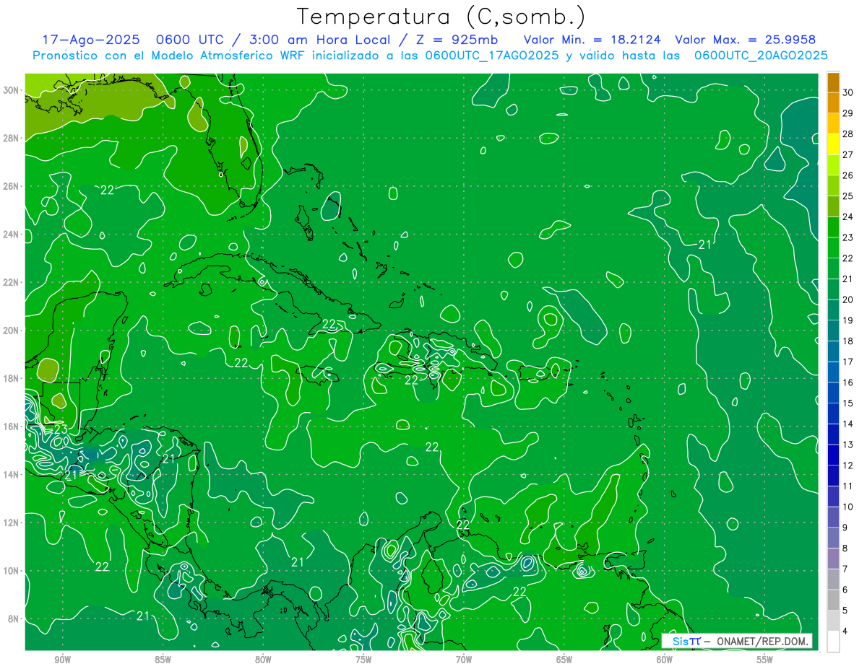This screenshot has height=669, width=867.
Task: Click the '90W' longitude axis label
Action: (x=63, y=660)
